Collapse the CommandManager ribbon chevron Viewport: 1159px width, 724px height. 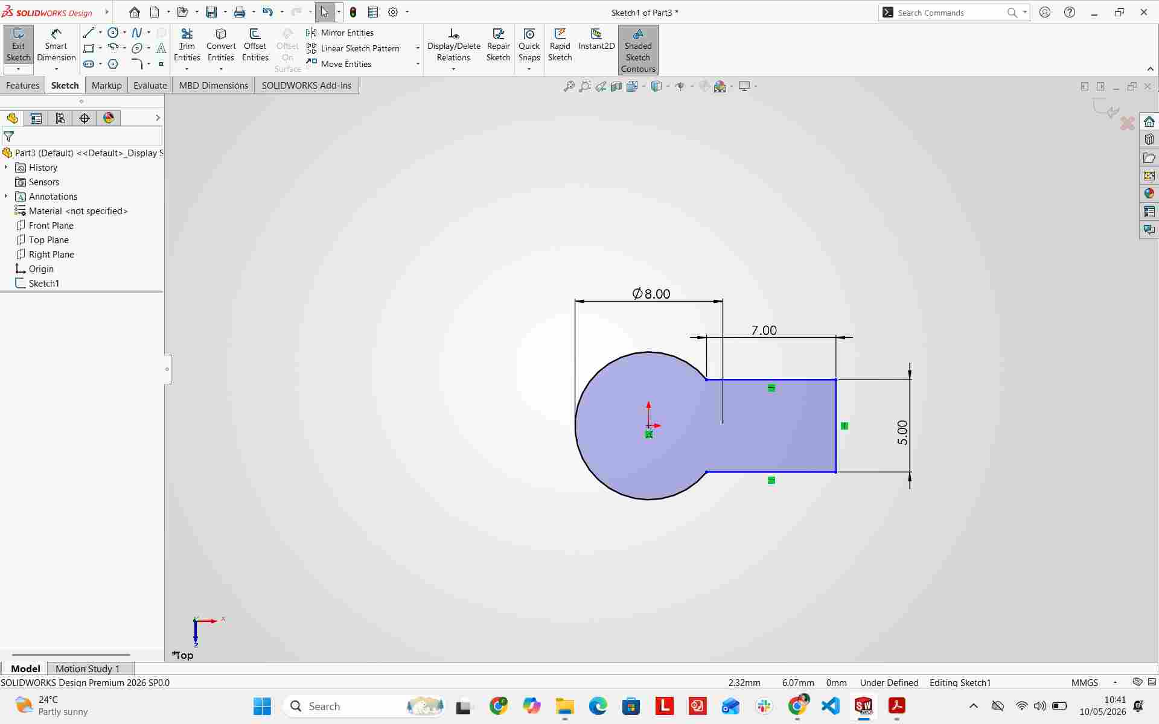1150,69
